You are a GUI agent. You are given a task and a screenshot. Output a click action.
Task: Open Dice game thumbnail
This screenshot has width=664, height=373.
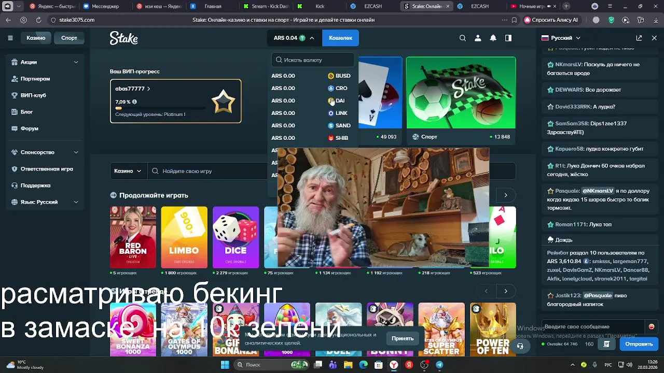pyautogui.click(x=236, y=237)
